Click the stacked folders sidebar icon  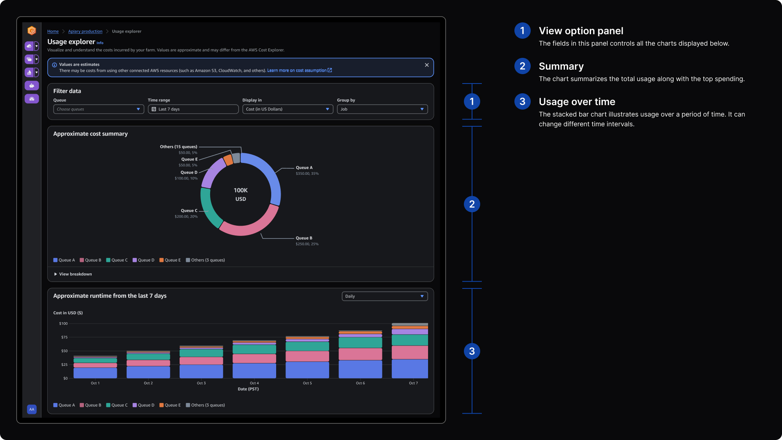pyautogui.click(x=29, y=59)
